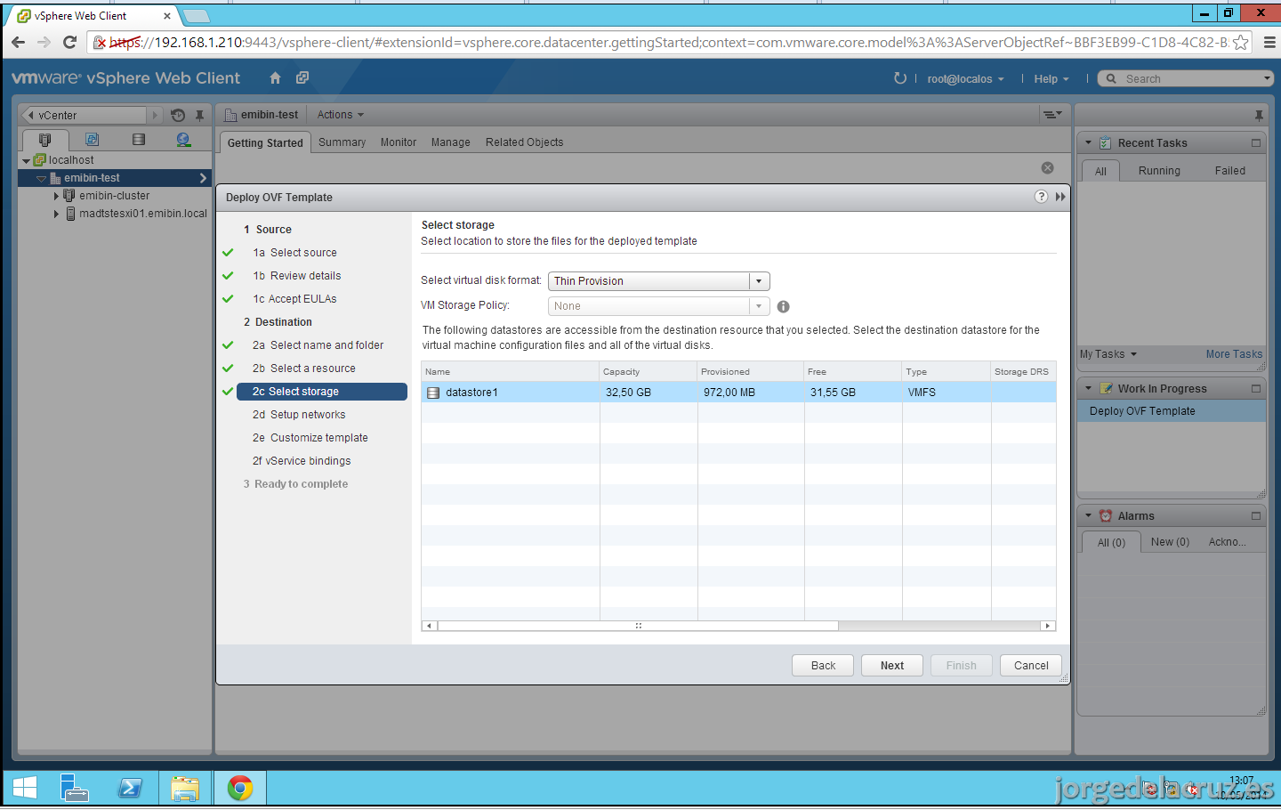Select the datastore1 row
The height and width of the screenshot is (810, 1281).
(x=738, y=393)
